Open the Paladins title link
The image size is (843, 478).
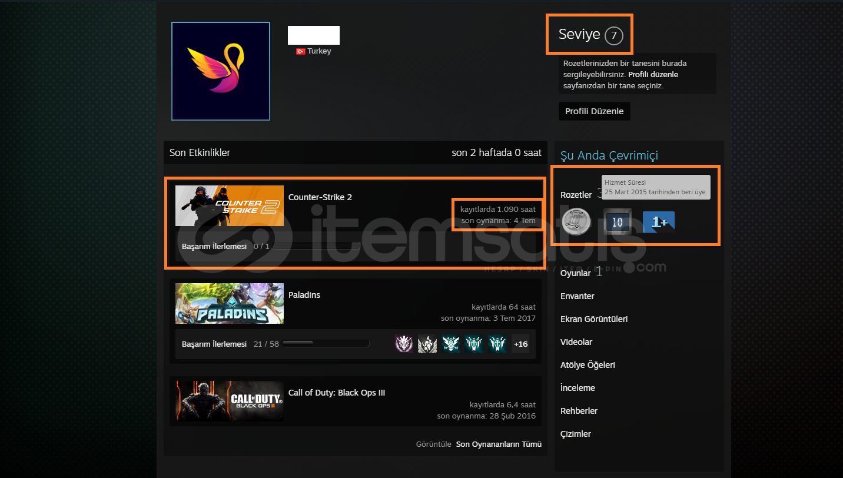(304, 295)
